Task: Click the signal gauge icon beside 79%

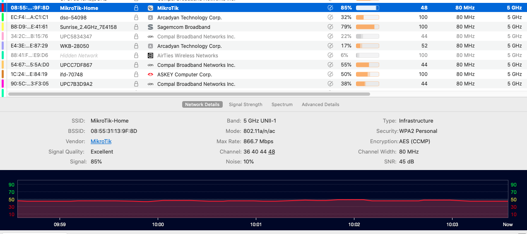Action: point(330,27)
